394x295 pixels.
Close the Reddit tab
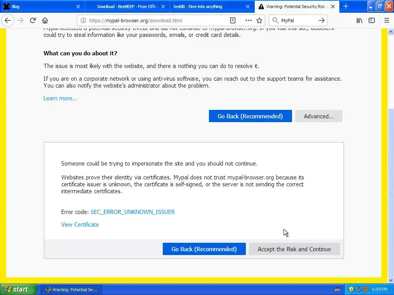(x=248, y=7)
